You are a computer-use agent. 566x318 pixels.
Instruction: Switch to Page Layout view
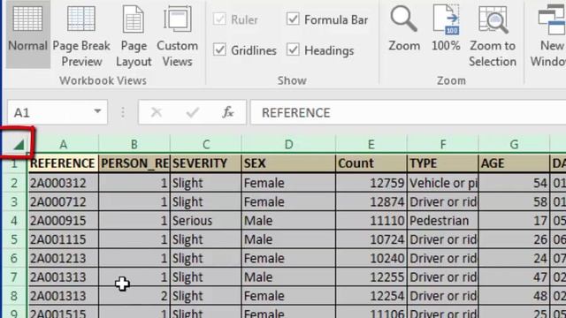pyautogui.click(x=134, y=34)
